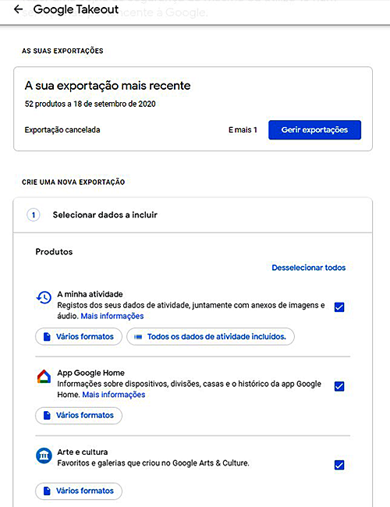Click the back arrow beside Google Takeout
Screen dimensions: 390x507
tap(19, 9)
